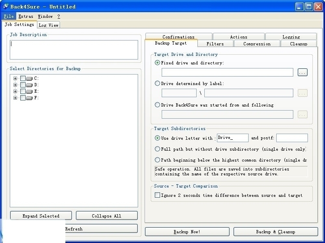The width and height of the screenshot is (325, 243).
Task: Expand the D: drive tree node
Action: (15, 85)
